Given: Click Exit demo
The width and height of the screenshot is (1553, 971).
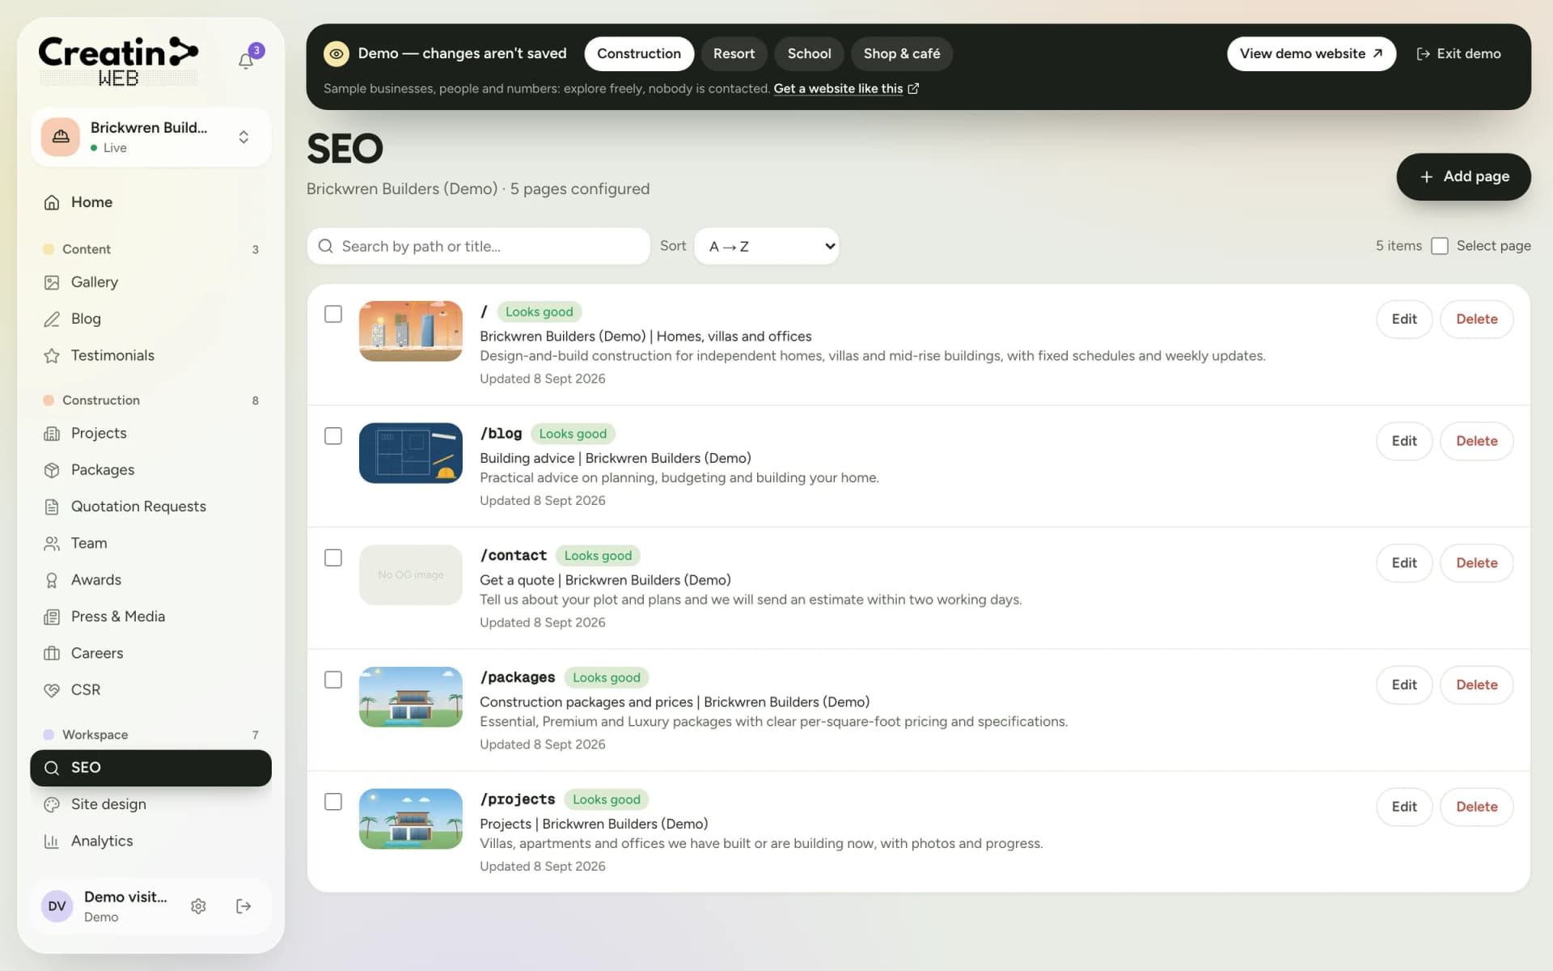Looking at the screenshot, I should pos(1458,53).
